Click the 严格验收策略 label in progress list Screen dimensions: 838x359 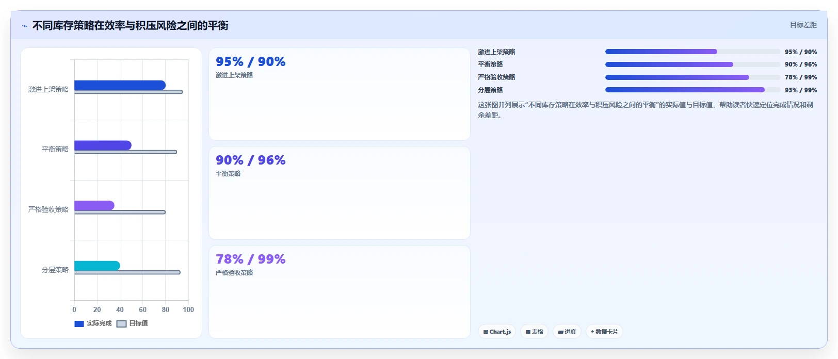coord(496,77)
